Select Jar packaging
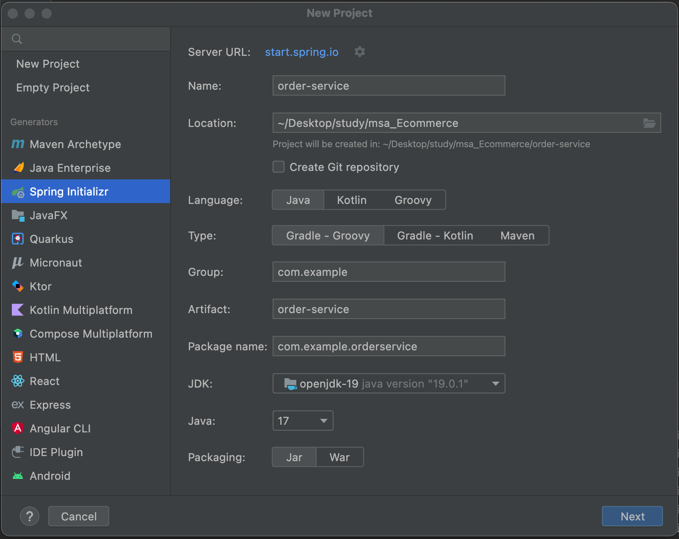This screenshot has height=539, width=679. 294,457
